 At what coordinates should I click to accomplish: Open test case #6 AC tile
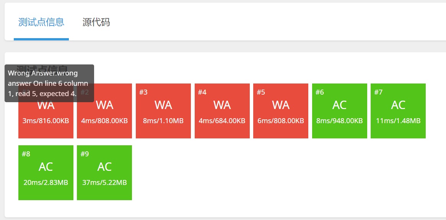coord(340,111)
